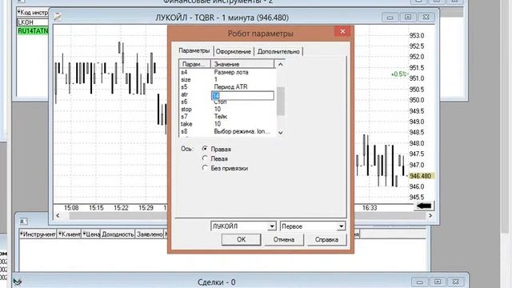Click the Инструмент column header in orders table

tap(38, 234)
